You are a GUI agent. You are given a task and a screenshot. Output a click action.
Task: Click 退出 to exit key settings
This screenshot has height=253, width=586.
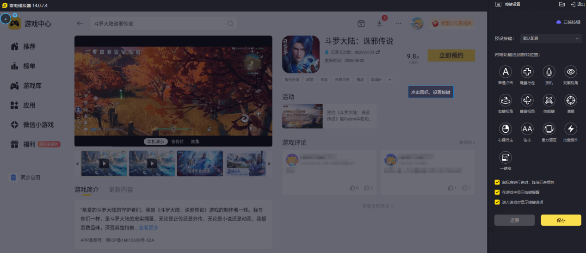[x=578, y=4]
